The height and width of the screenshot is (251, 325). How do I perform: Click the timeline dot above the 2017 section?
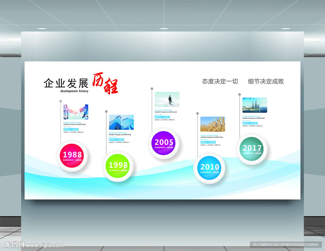pyautogui.click(x=239, y=94)
